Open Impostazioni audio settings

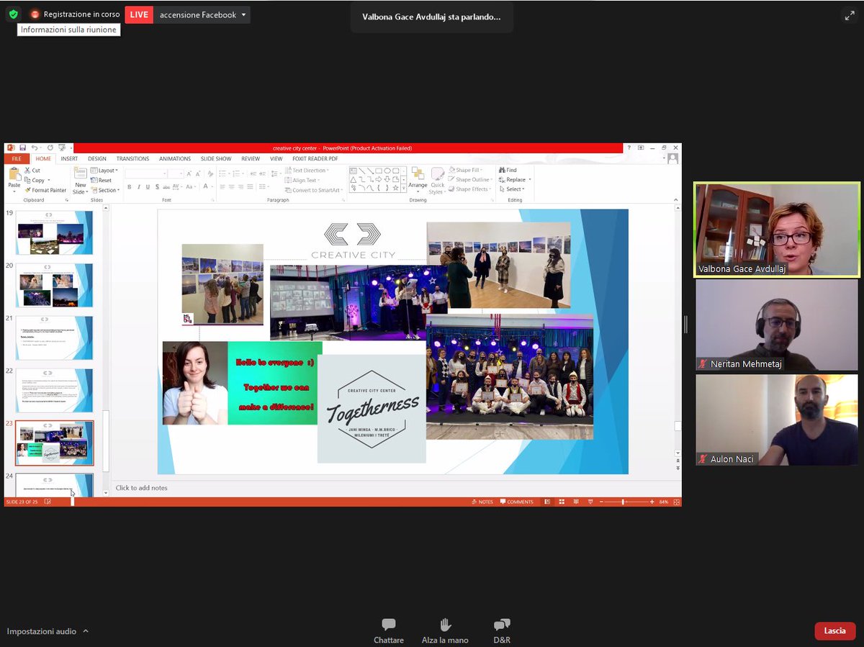coord(48,631)
